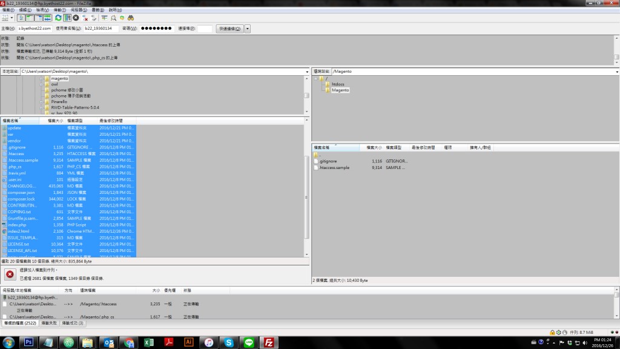
Task: Open the 傳輸(T) menu
Action: click(x=60, y=10)
